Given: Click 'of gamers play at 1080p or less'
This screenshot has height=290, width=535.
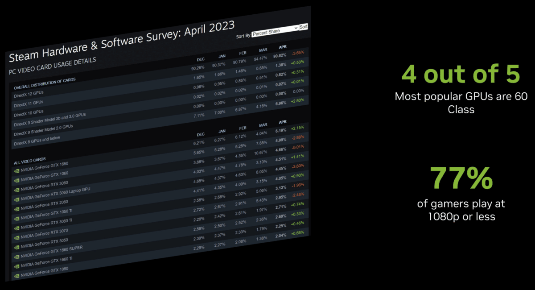Looking at the screenshot, I should pyautogui.click(x=461, y=210).
